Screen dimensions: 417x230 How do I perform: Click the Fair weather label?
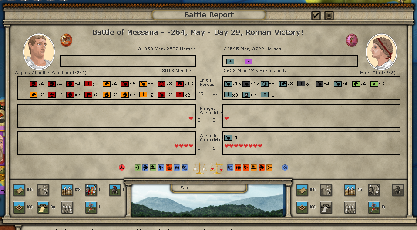click(186, 188)
